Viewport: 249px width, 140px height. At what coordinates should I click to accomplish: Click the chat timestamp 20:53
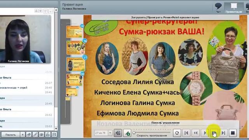(48, 126)
